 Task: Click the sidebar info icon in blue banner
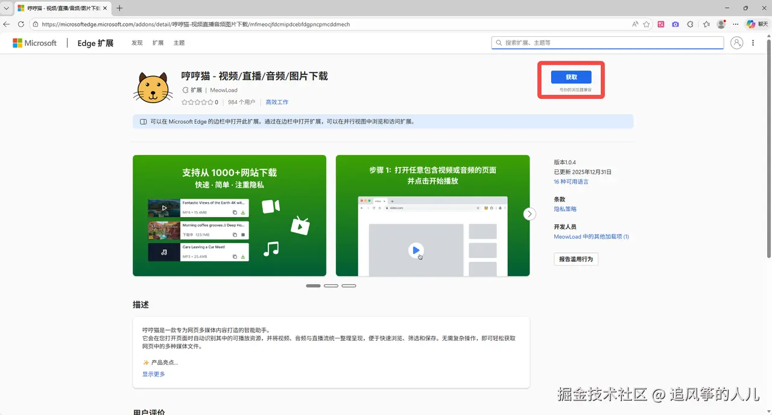tap(144, 121)
